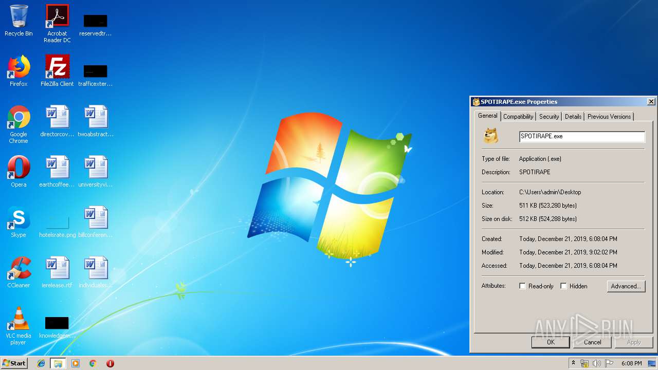Screen dimensions: 658x370
Task: Open the Start menu
Action: 14,363
